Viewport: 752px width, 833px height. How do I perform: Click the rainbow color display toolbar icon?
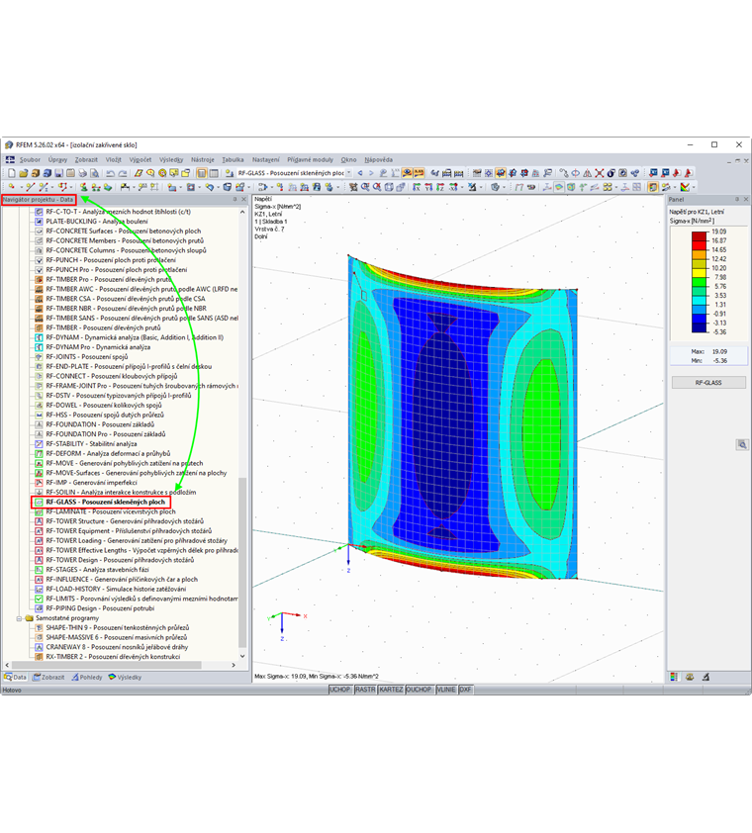tap(686, 187)
